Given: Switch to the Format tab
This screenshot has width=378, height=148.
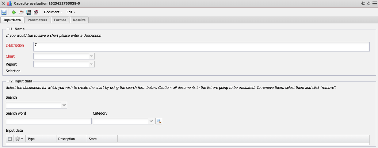Looking at the screenshot, I should [60, 20].
